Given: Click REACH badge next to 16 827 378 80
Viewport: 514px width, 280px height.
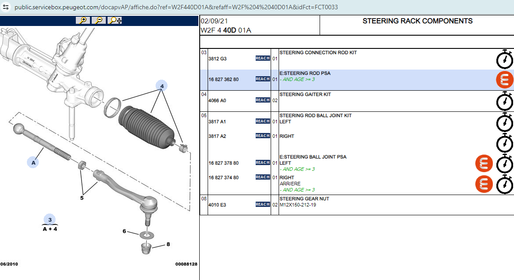Looking at the screenshot, I should click(x=263, y=162).
